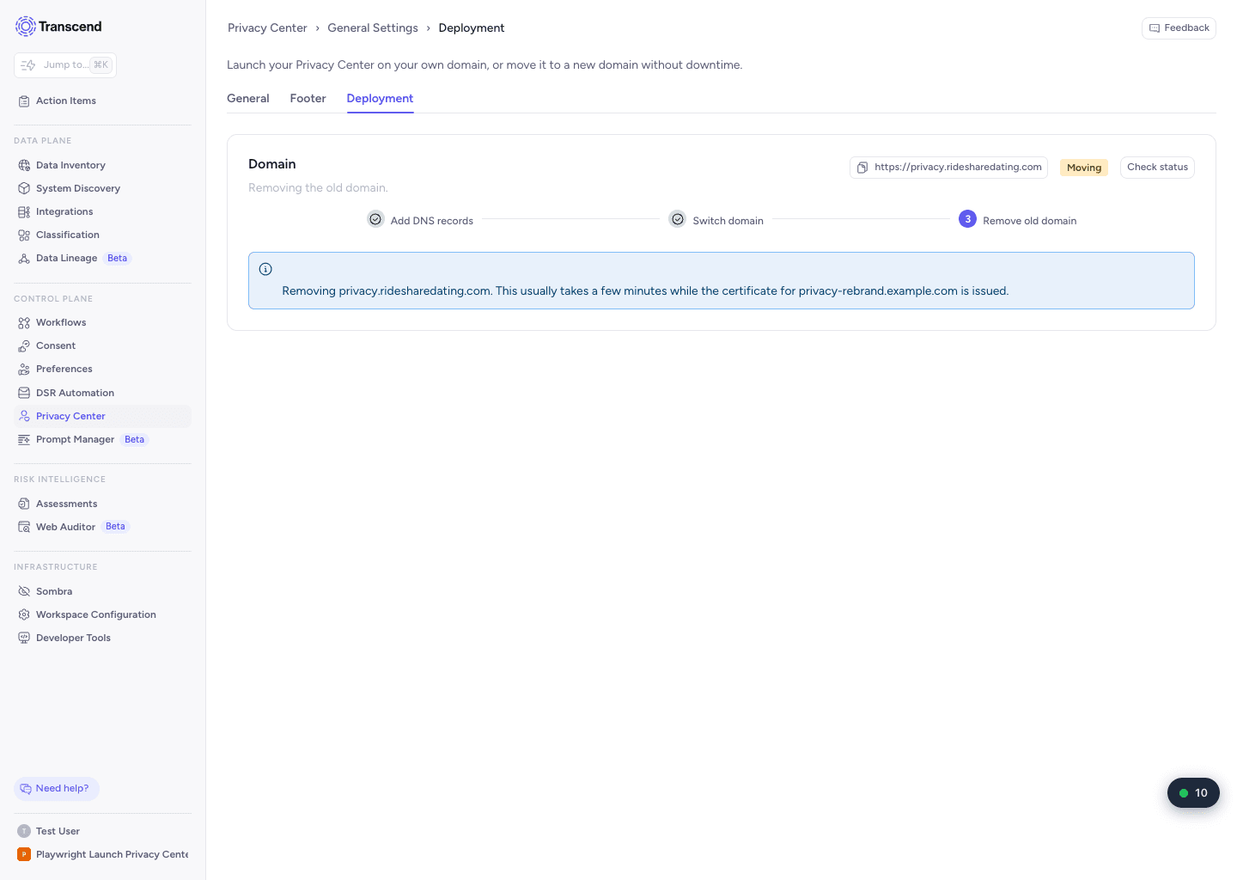
Task: Click the Classification sidebar icon
Action: (24, 235)
